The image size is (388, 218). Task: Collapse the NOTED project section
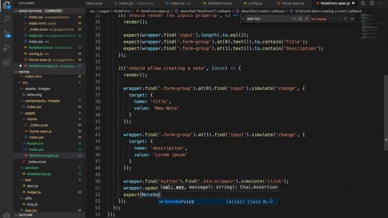click(16, 72)
